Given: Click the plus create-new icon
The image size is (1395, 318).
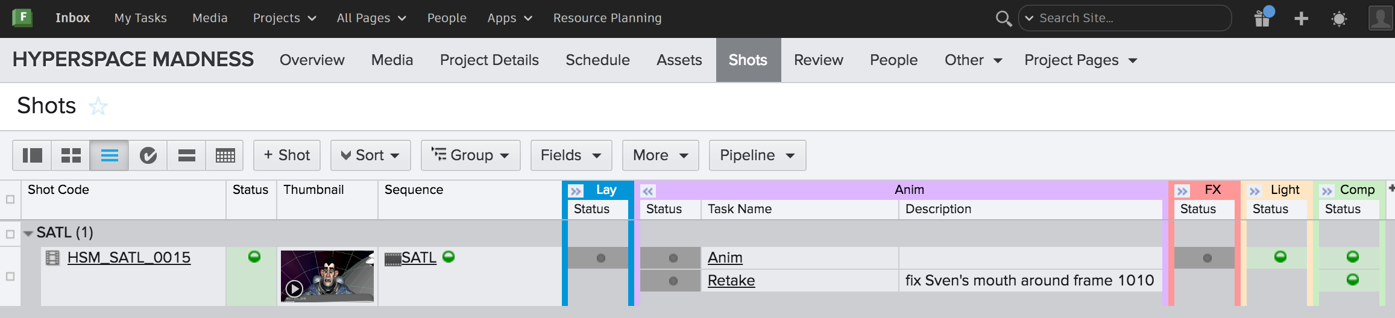Looking at the screenshot, I should [1301, 19].
